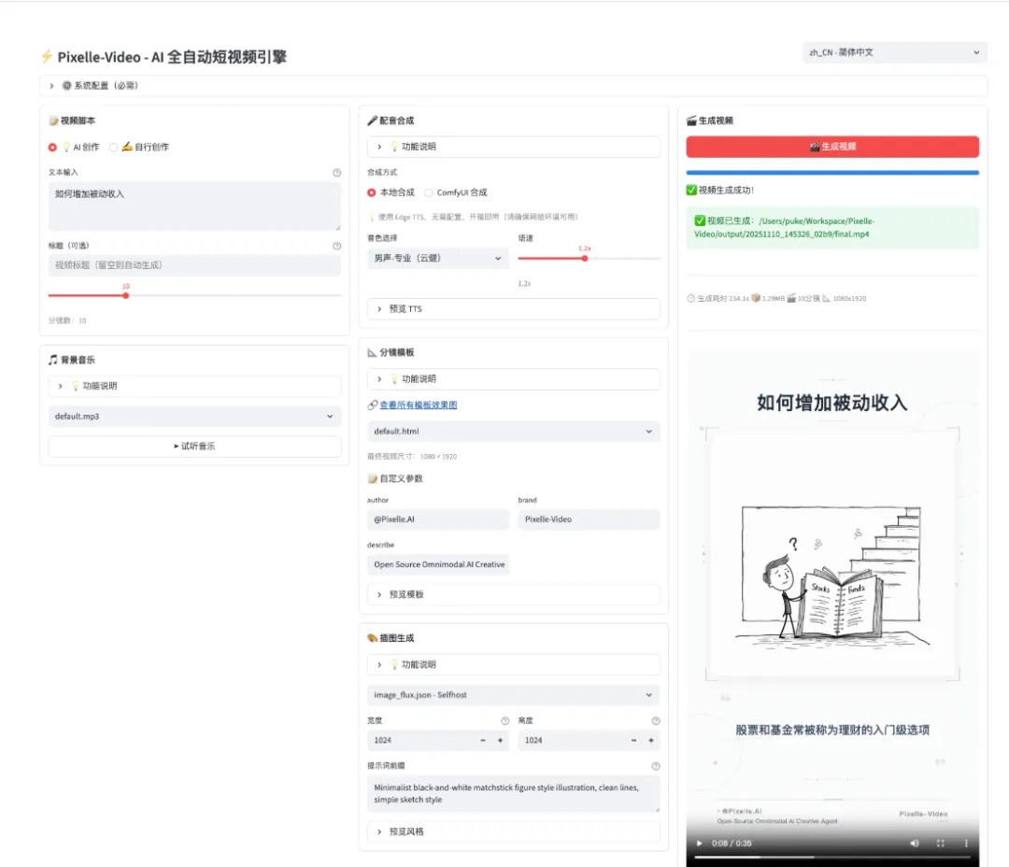
Task: Click the 高度 number field
Action: click(573, 740)
